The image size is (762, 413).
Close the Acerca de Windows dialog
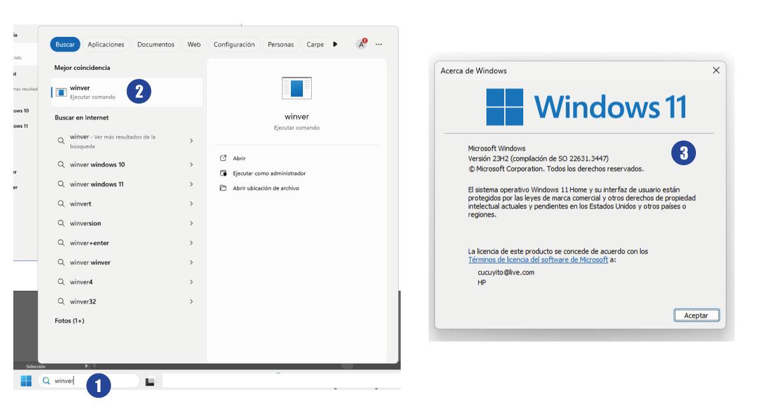716,71
